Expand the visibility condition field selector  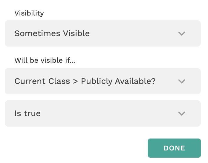(x=103, y=81)
